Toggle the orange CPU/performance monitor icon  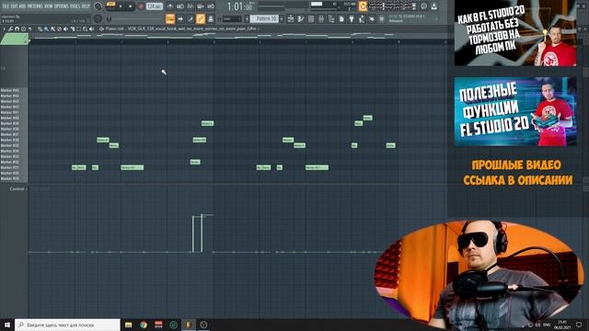[x=363, y=6]
